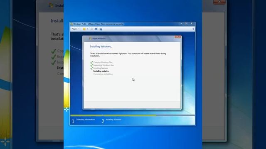Click 'Installing updates' bold step text

point(101,71)
